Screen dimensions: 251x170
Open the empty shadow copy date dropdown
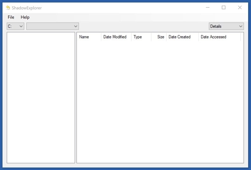[x=52, y=26]
